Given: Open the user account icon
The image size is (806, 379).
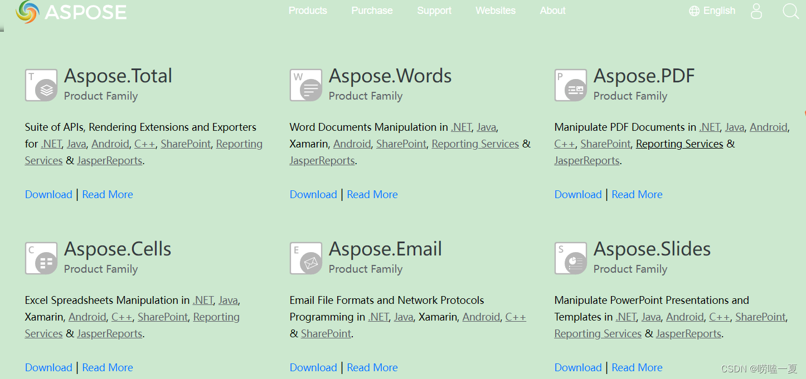Looking at the screenshot, I should (756, 11).
